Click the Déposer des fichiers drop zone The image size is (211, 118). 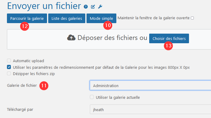pos(109,39)
